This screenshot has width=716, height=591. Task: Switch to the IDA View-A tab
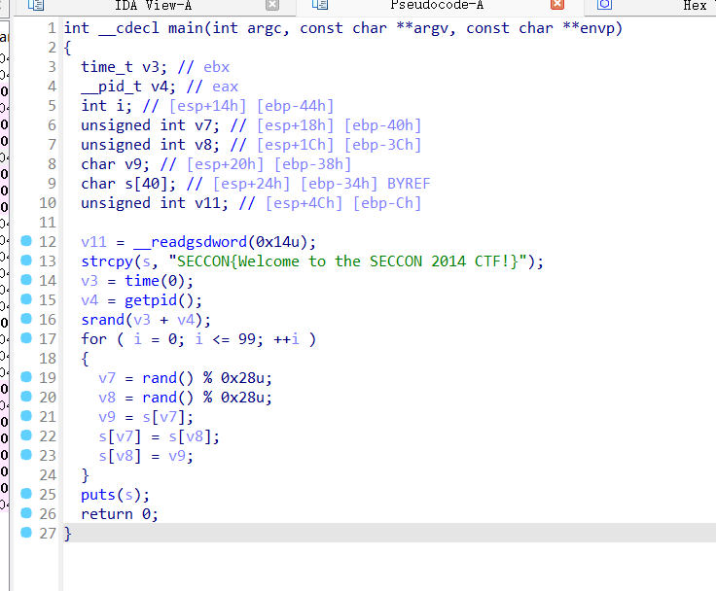[x=153, y=6]
